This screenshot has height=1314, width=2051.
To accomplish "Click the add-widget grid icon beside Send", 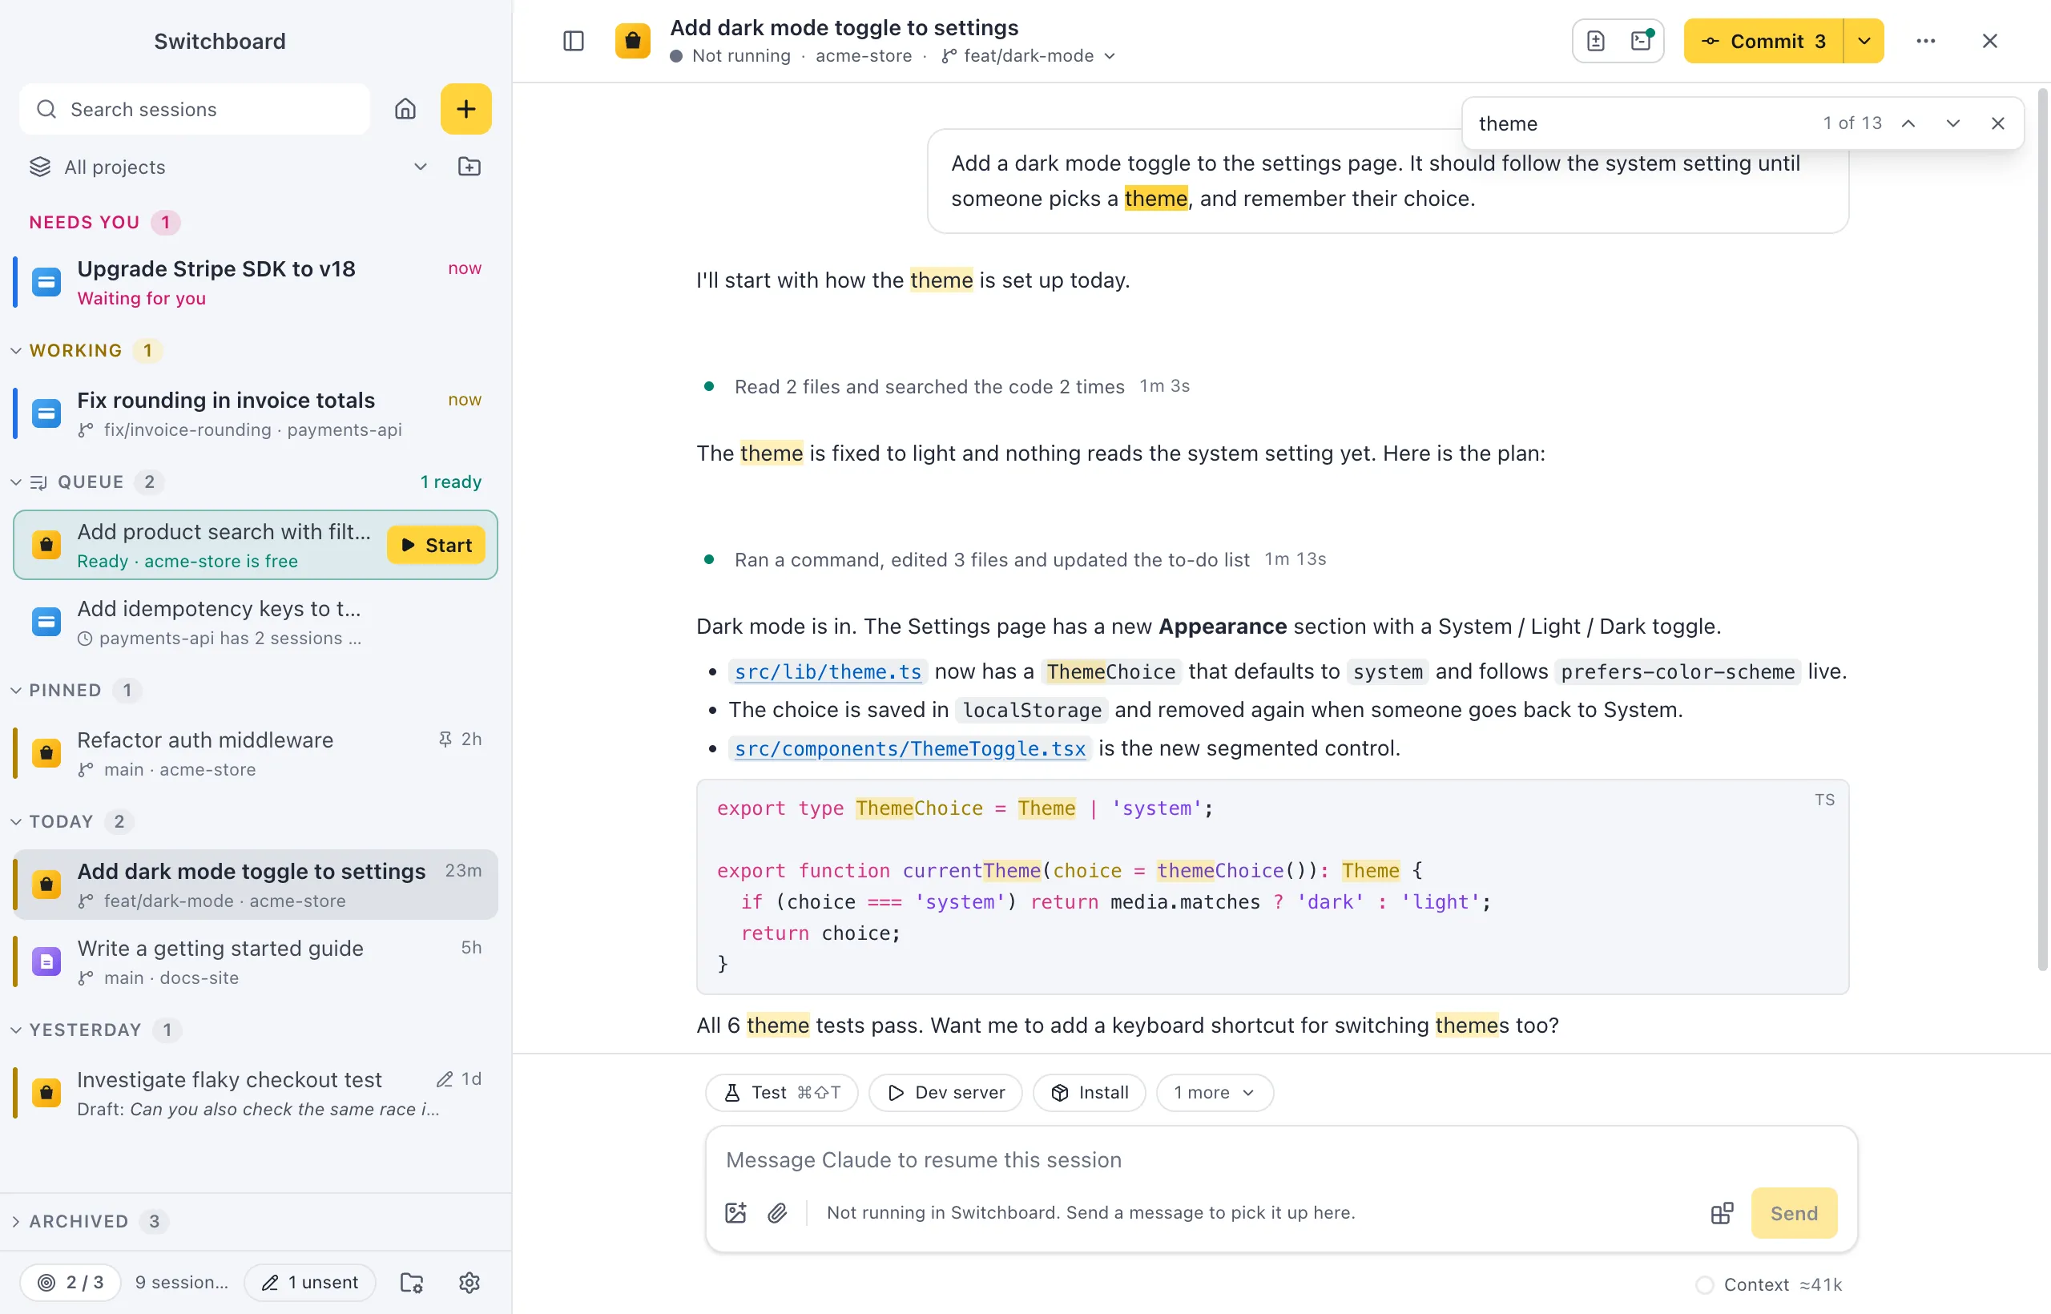I will [1722, 1212].
